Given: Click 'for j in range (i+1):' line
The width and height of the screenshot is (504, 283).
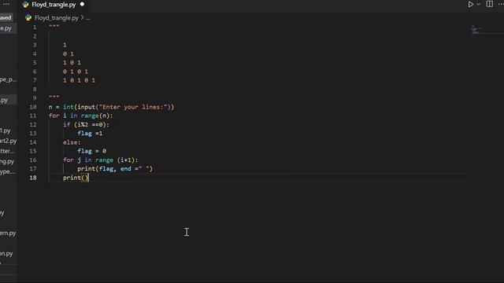Looking at the screenshot, I should point(100,160).
